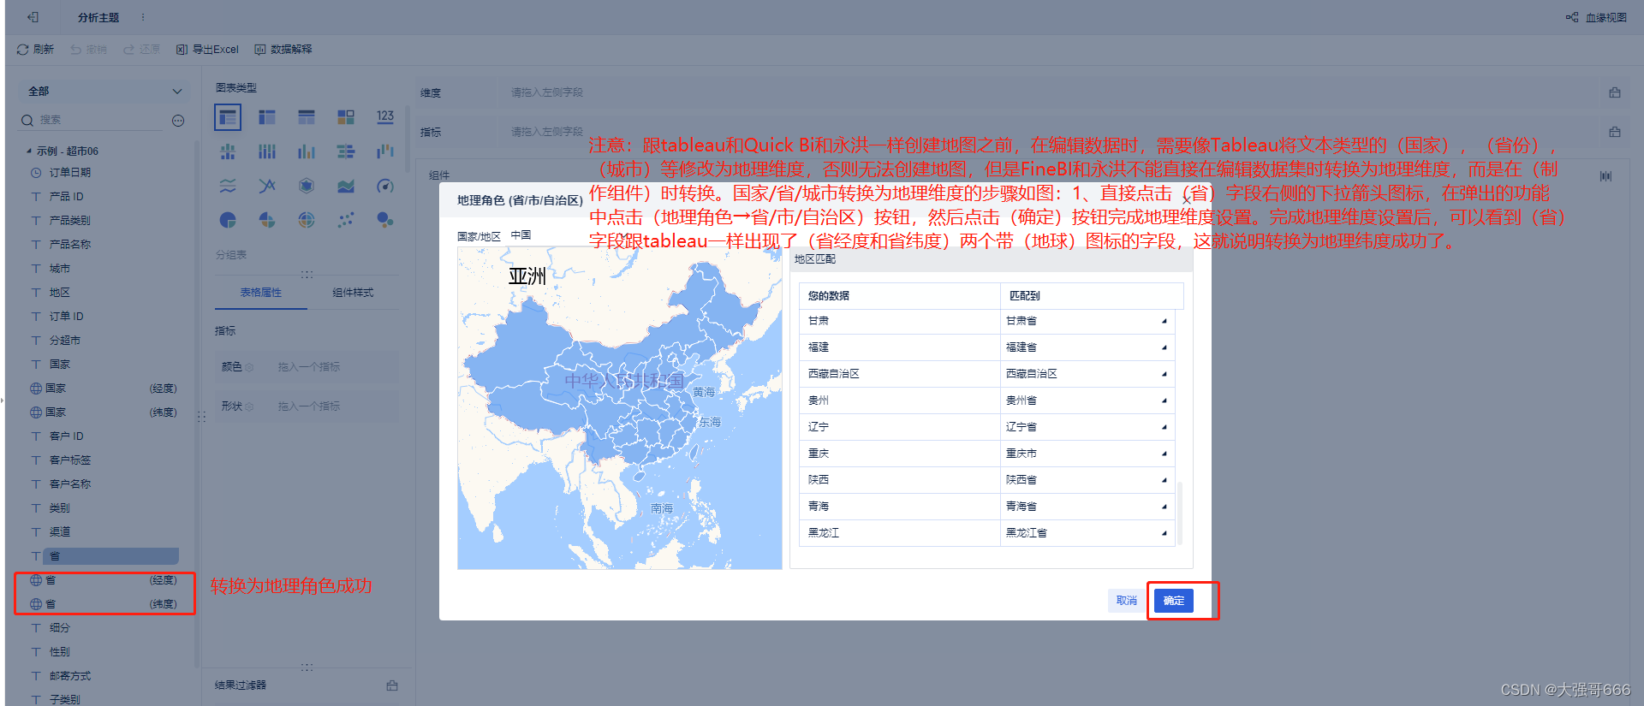Image resolution: width=1644 pixels, height=706 pixels.
Task: Click the lock icon on 指标 row
Action: pos(1615,132)
